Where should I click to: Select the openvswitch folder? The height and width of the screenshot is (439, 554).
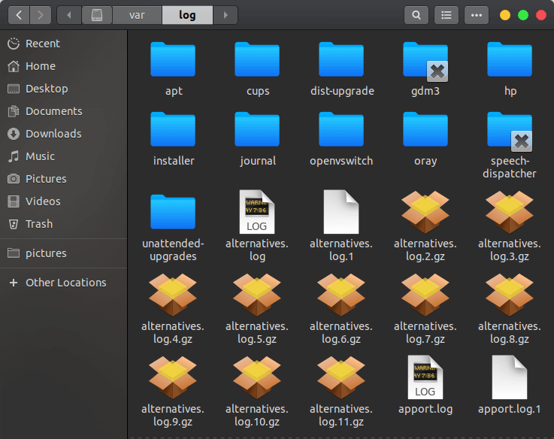point(341,139)
